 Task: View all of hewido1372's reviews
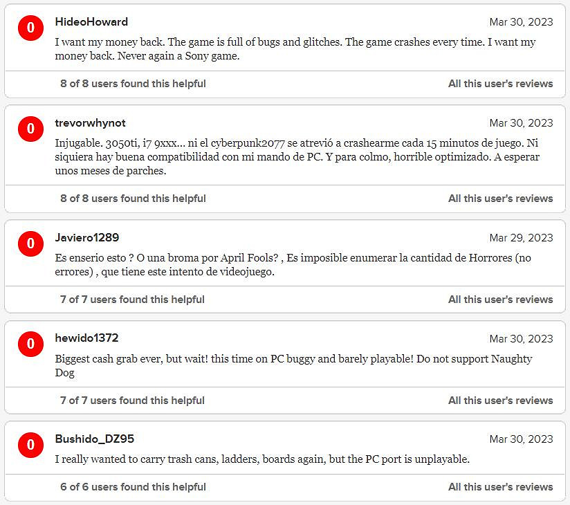pos(500,401)
